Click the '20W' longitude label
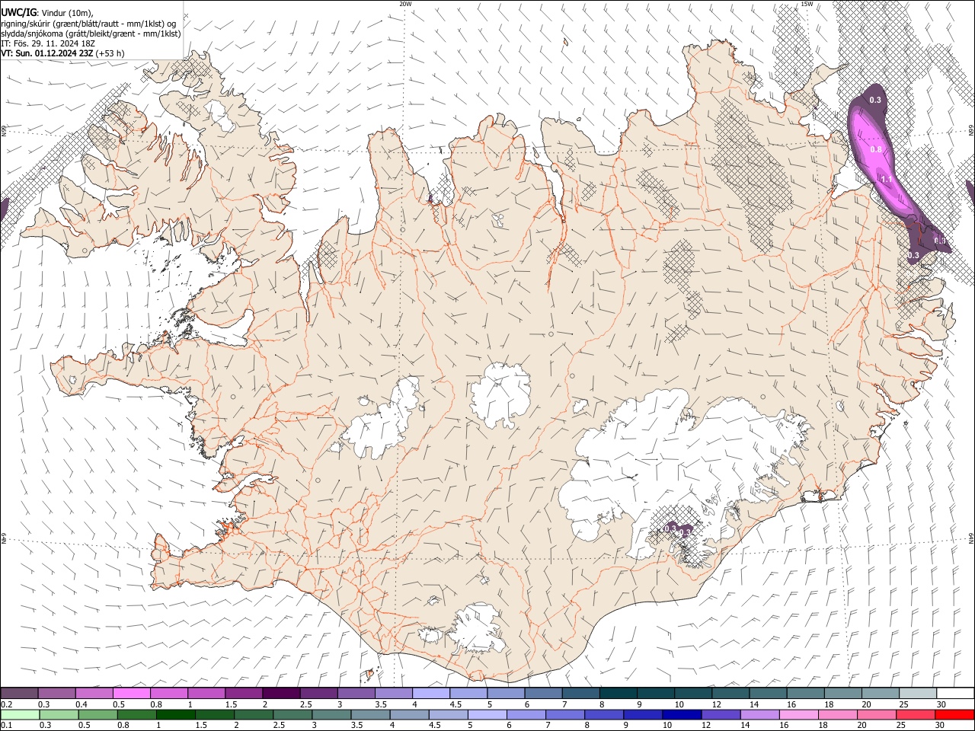 click(405, 4)
